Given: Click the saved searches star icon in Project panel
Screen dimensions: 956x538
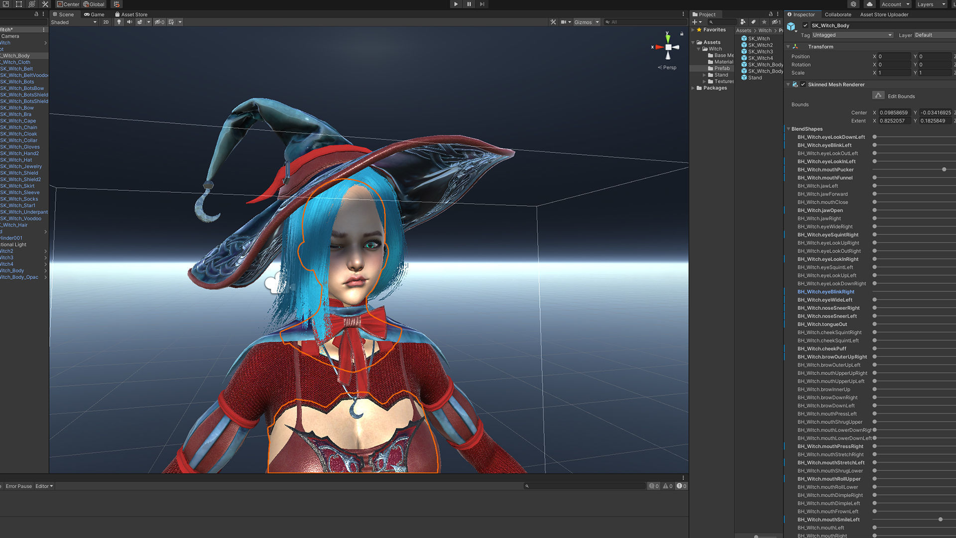Looking at the screenshot, I should [765, 22].
